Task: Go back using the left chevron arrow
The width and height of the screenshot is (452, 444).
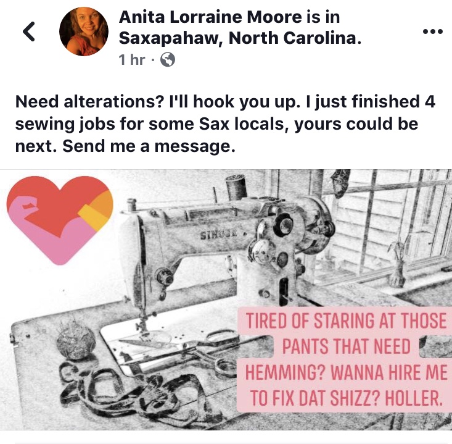Action: coord(29,31)
